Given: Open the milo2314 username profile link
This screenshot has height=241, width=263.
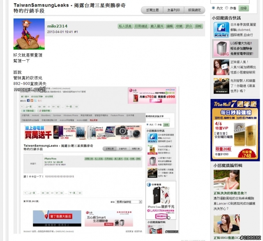Looking at the screenshot, I should [58, 26].
